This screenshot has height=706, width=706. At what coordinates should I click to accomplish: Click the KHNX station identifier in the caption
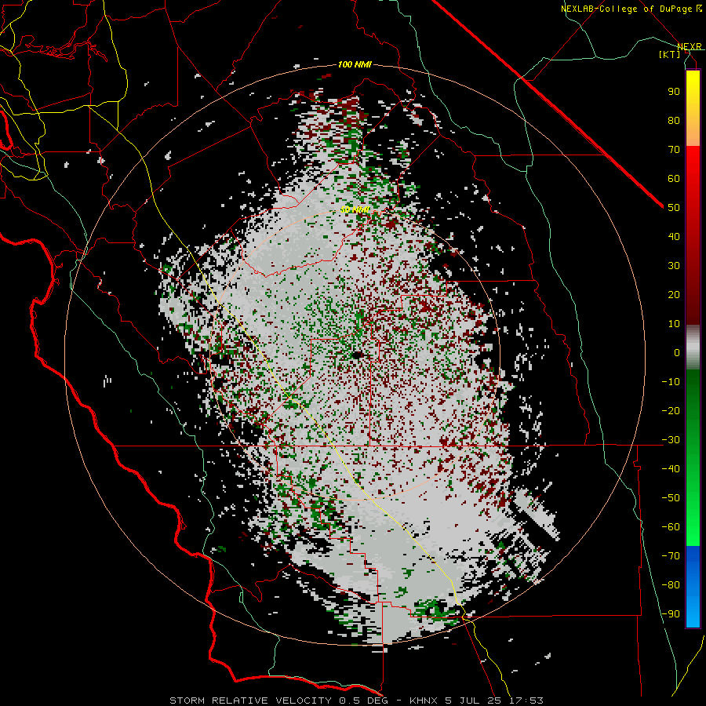(424, 701)
